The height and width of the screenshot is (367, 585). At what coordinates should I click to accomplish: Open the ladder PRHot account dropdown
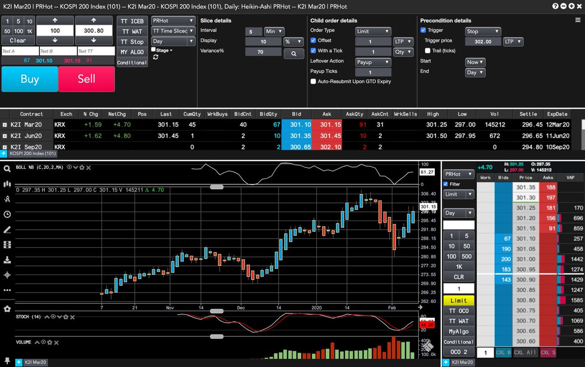(x=459, y=174)
